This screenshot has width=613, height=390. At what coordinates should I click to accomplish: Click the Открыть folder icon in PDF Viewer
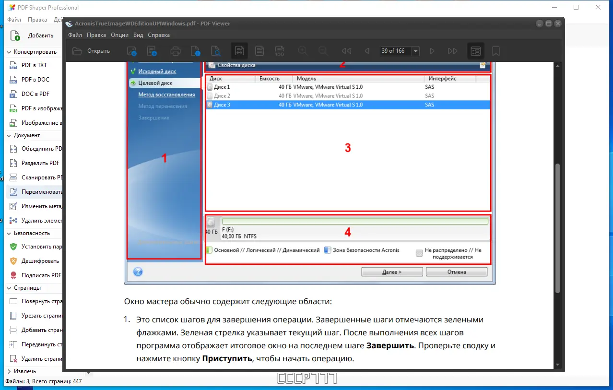click(77, 51)
